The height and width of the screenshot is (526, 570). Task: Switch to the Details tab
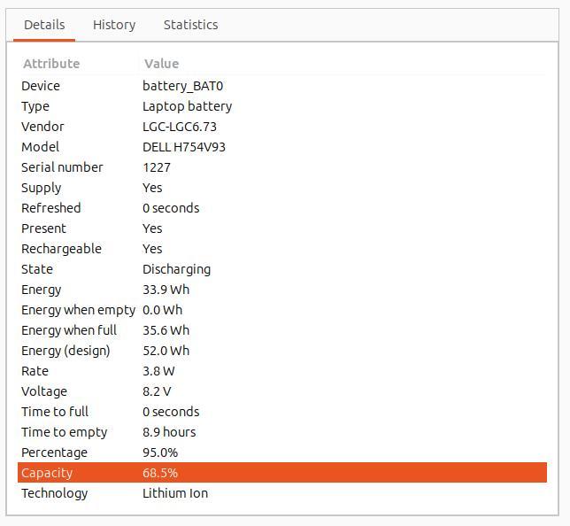(x=44, y=25)
